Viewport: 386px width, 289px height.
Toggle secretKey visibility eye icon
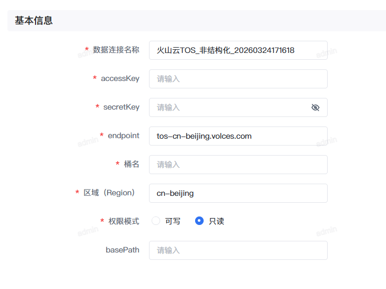(x=315, y=107)
